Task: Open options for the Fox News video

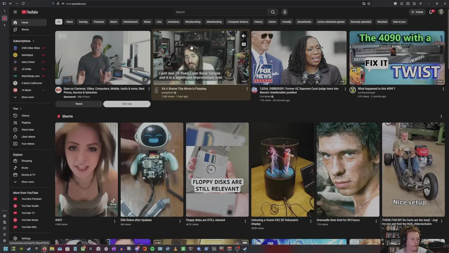Action: [345, 89]
